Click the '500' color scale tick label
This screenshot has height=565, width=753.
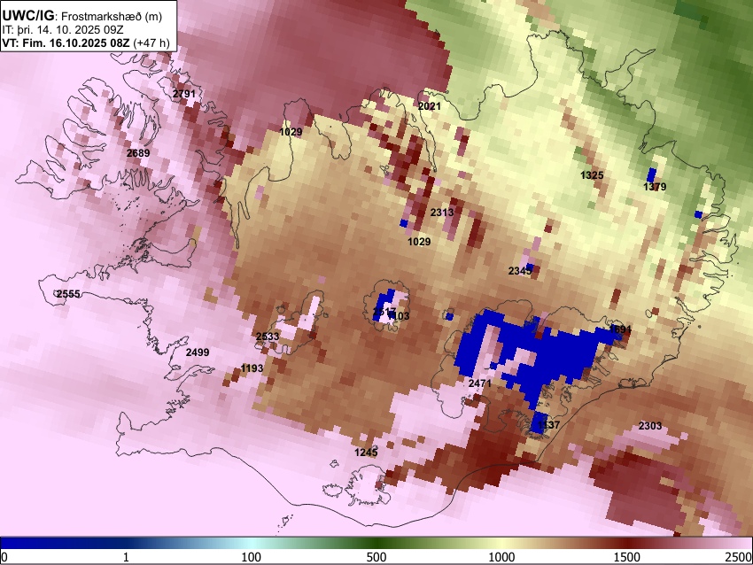coord(376,557)
